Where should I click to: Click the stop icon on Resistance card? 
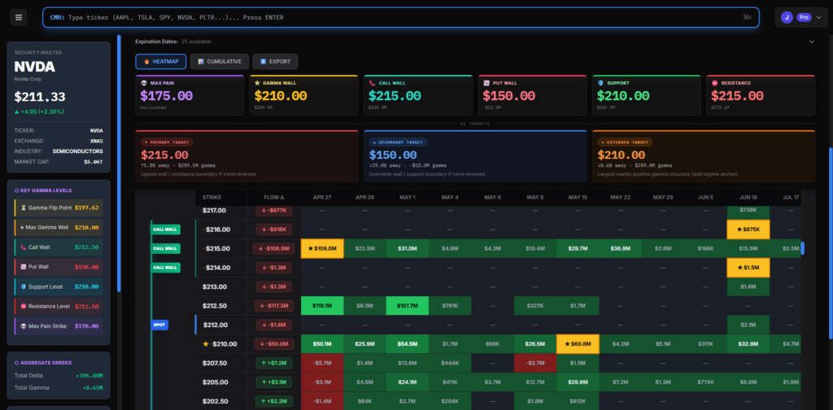(x=714, y=83)
